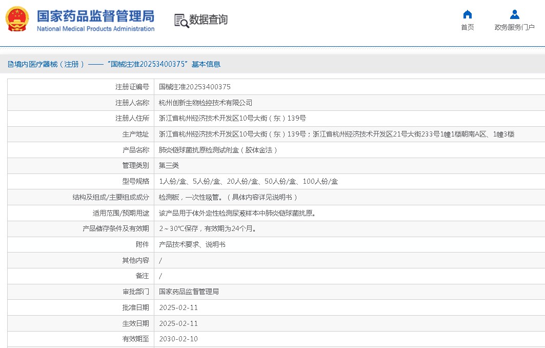545x348 pixels.
Task: Click the list icon before 境内医疗器械
Action: click(10, 64)
